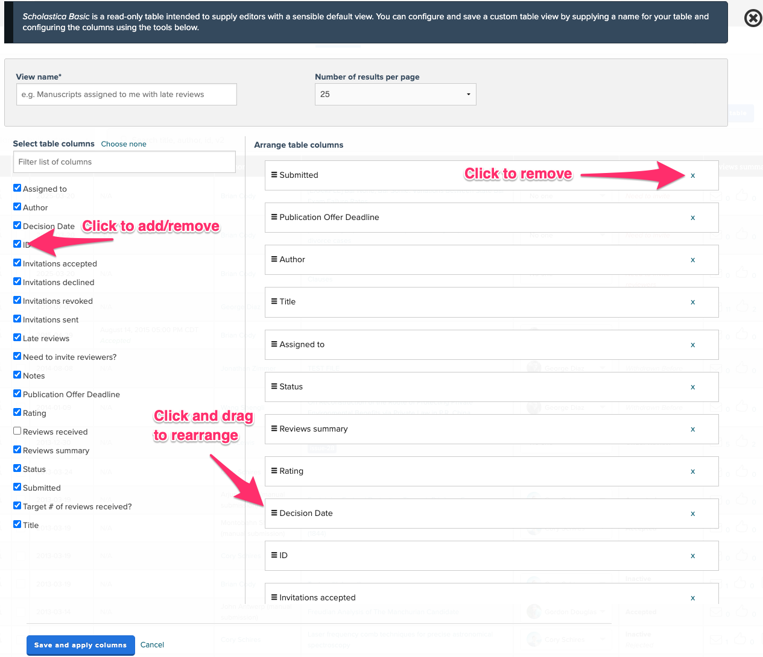Remove the Submitted column with its x

click(692, 176)
